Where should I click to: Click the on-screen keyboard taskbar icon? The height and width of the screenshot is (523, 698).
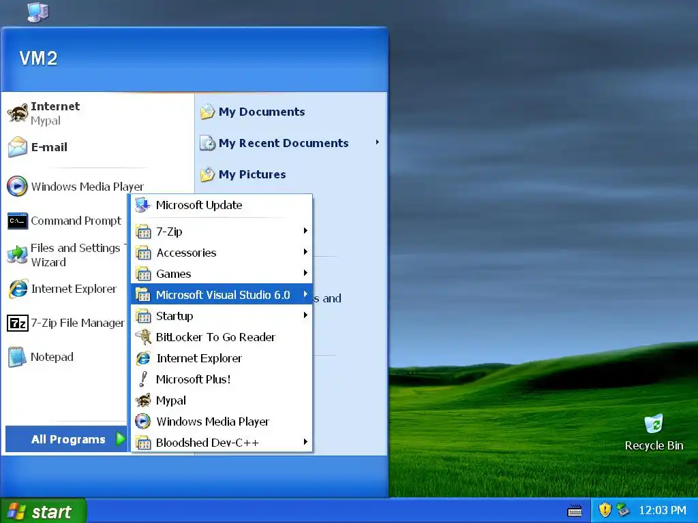click(575, 510)
